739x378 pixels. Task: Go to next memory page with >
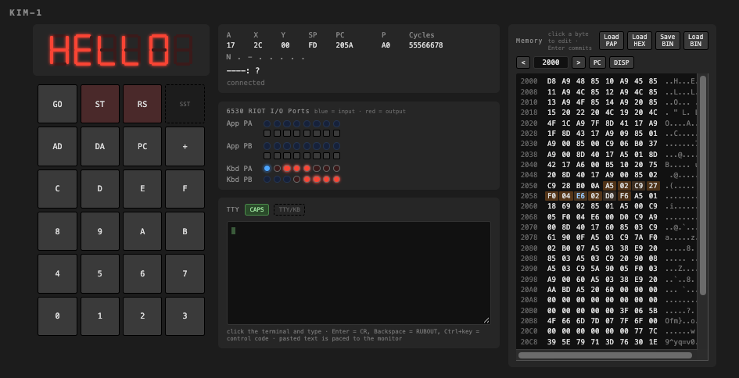[x=579, y=62]
